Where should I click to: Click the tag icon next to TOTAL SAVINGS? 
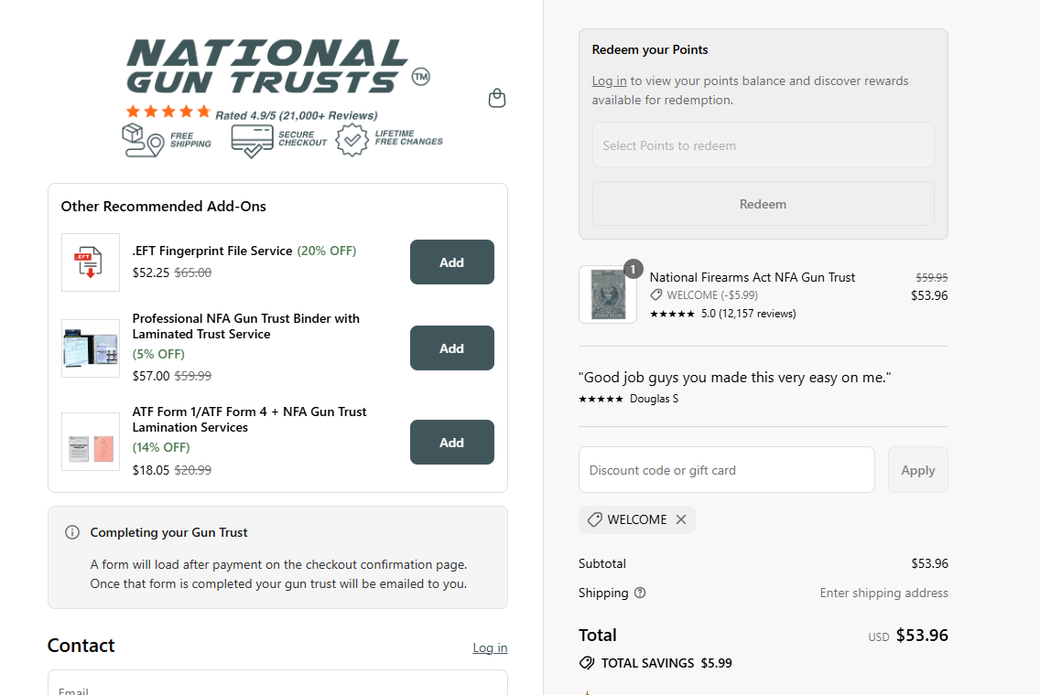pos(587,662)
